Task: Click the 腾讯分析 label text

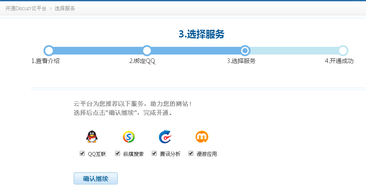Action: [x=170, y=154]
